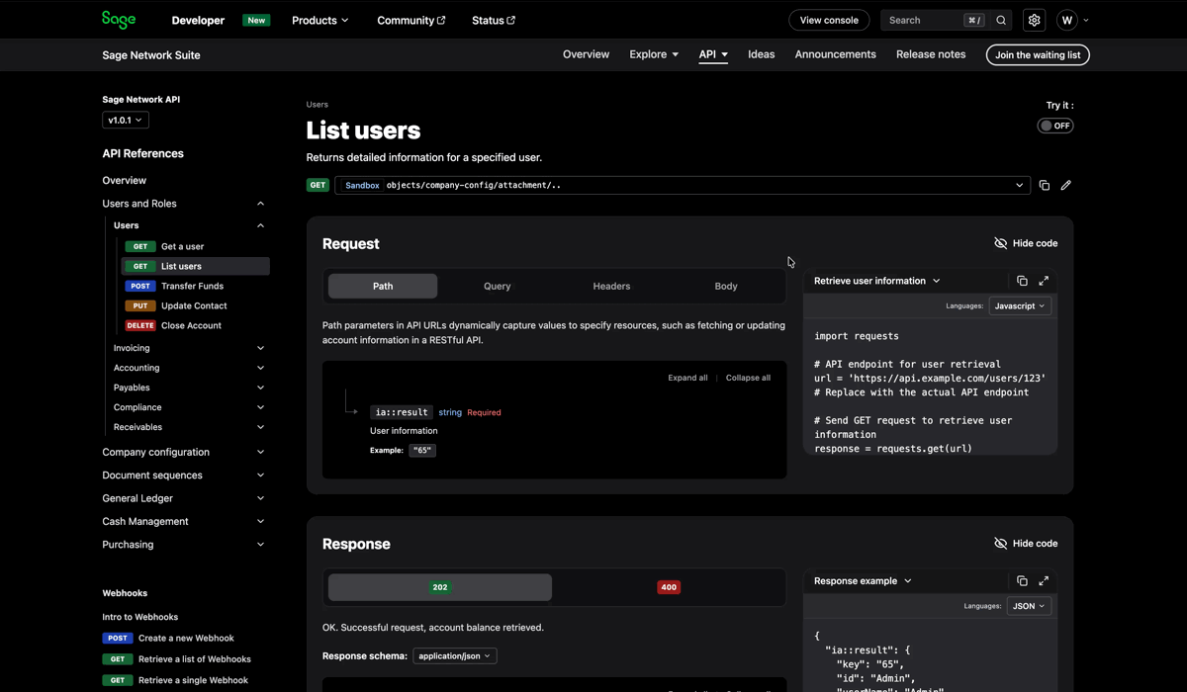Click the PUT badge for Update Contact
This screenshot has height=692, width=1187.
click(x=140, y=305)
